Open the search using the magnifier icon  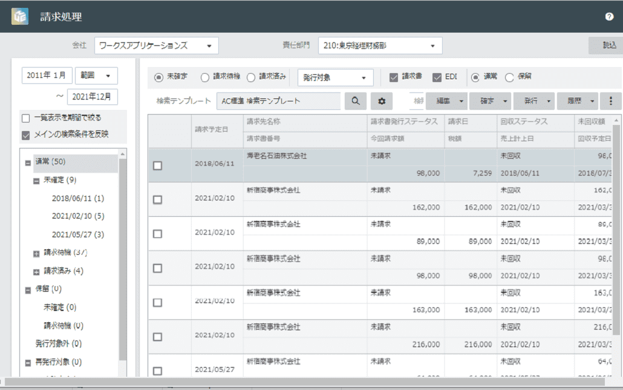(x=356, y=100)
